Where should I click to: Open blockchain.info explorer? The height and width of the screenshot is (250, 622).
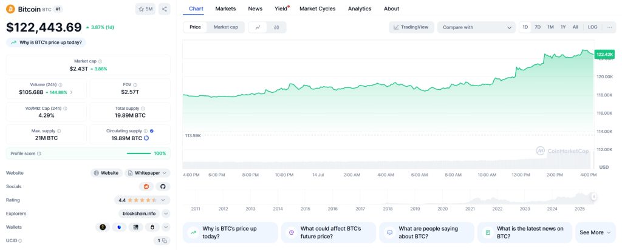point(139,214)
